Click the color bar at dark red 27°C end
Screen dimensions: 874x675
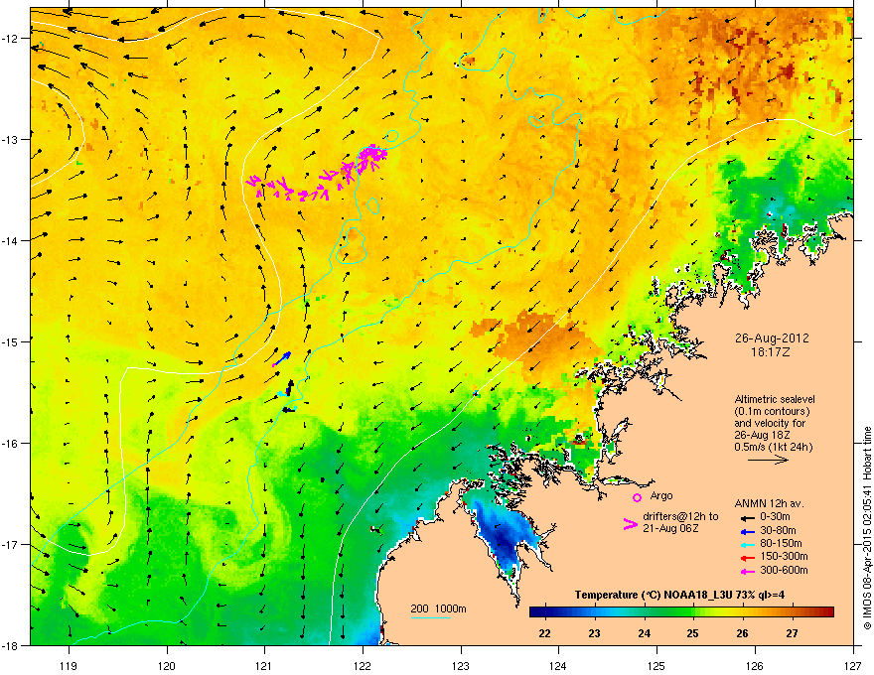coord(826,611)
